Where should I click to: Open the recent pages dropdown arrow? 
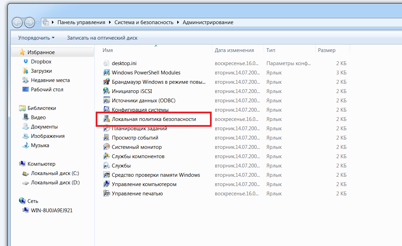(x=38, y=23)
